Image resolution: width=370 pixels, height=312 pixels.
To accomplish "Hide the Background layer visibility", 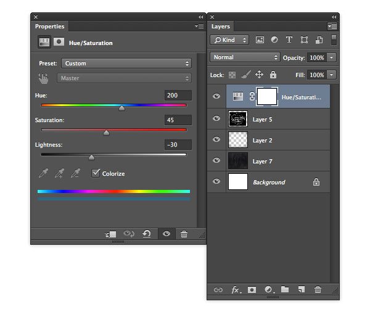I will click(x=216, y=182).
